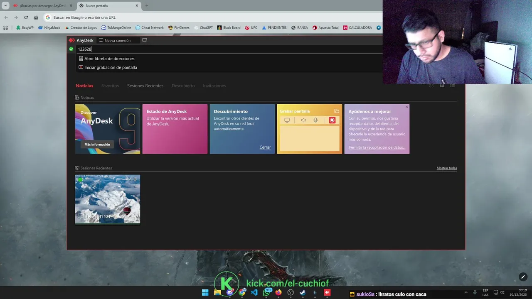Dismiss the Ayúdenos a mejorar card
Screen dimensions: 532x299
tap(406, 107)
